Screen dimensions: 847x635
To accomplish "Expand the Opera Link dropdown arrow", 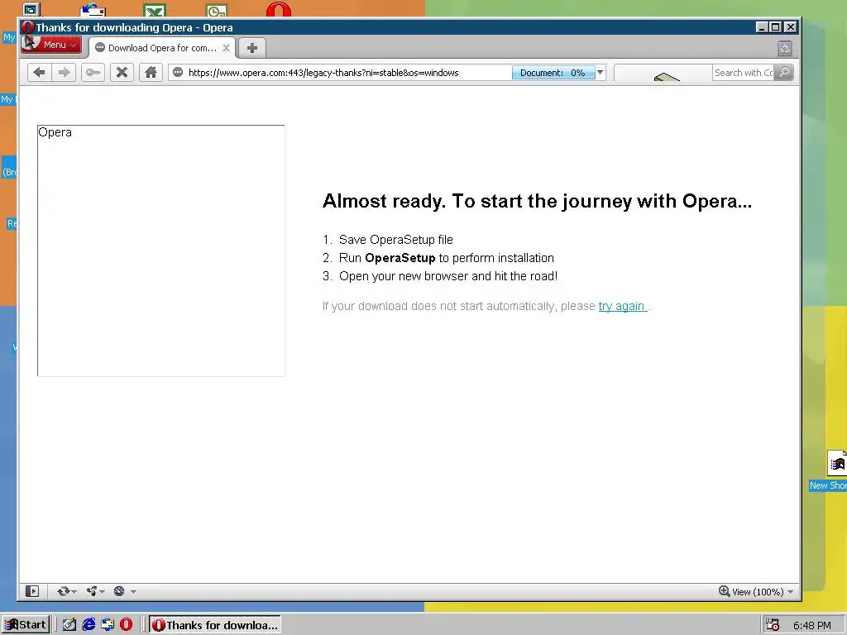I will pos(74,592).
